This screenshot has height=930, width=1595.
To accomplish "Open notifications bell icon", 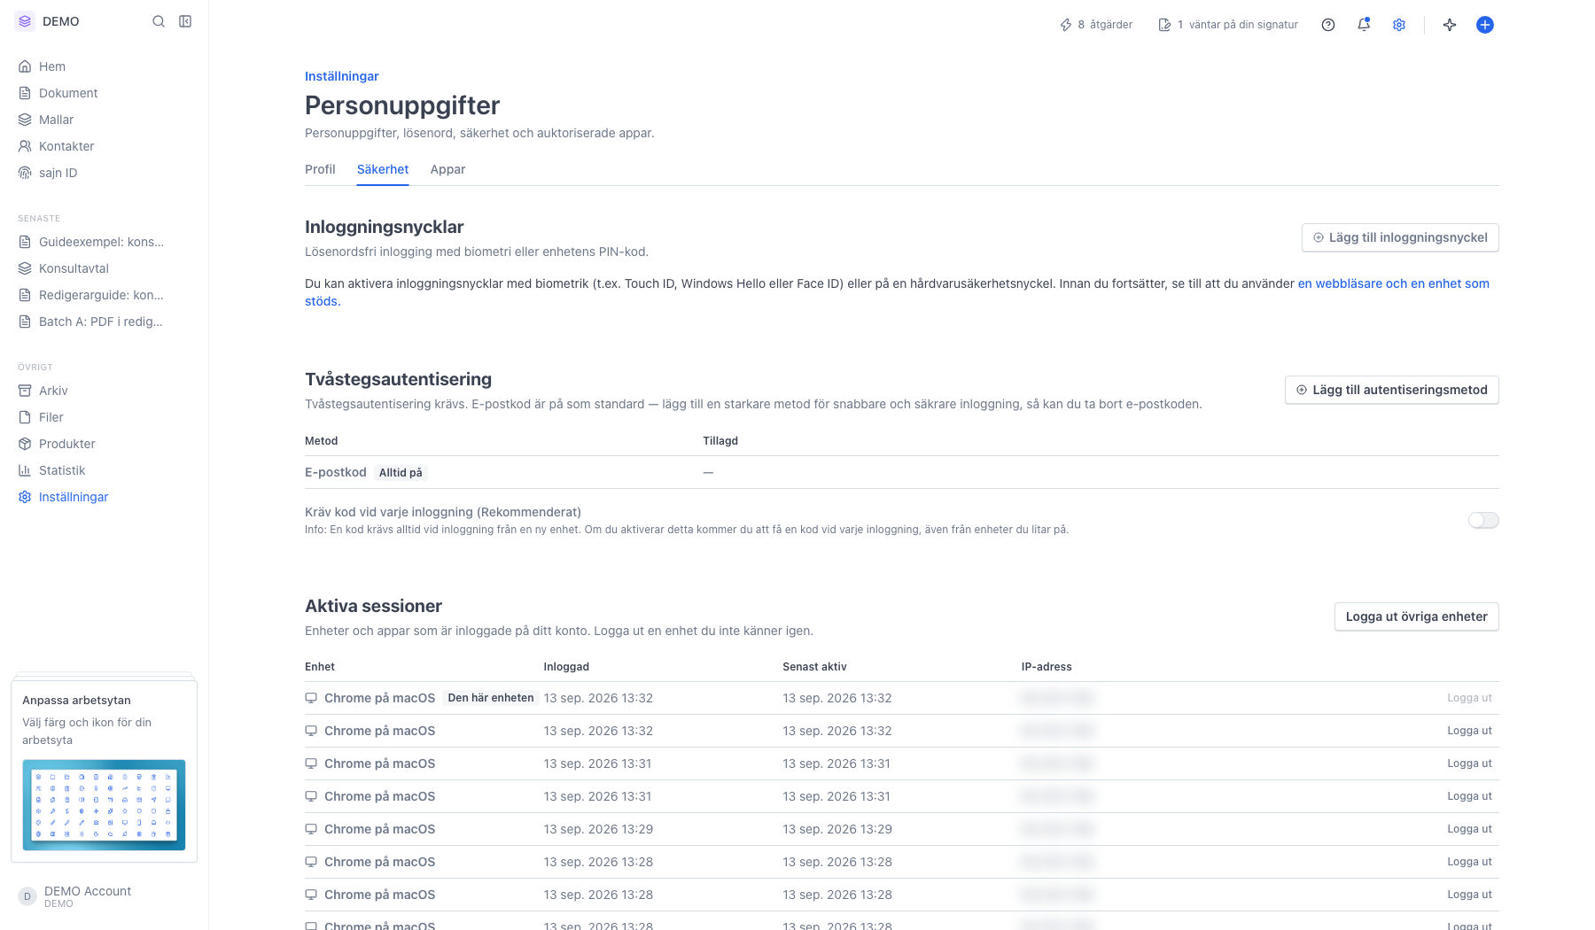I will point(1364,25).
